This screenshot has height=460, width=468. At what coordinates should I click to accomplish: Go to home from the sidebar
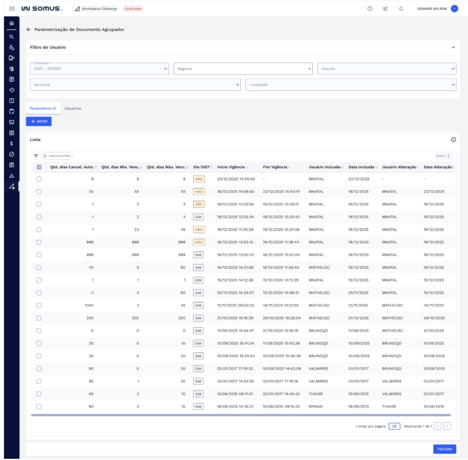coord(11,23)
